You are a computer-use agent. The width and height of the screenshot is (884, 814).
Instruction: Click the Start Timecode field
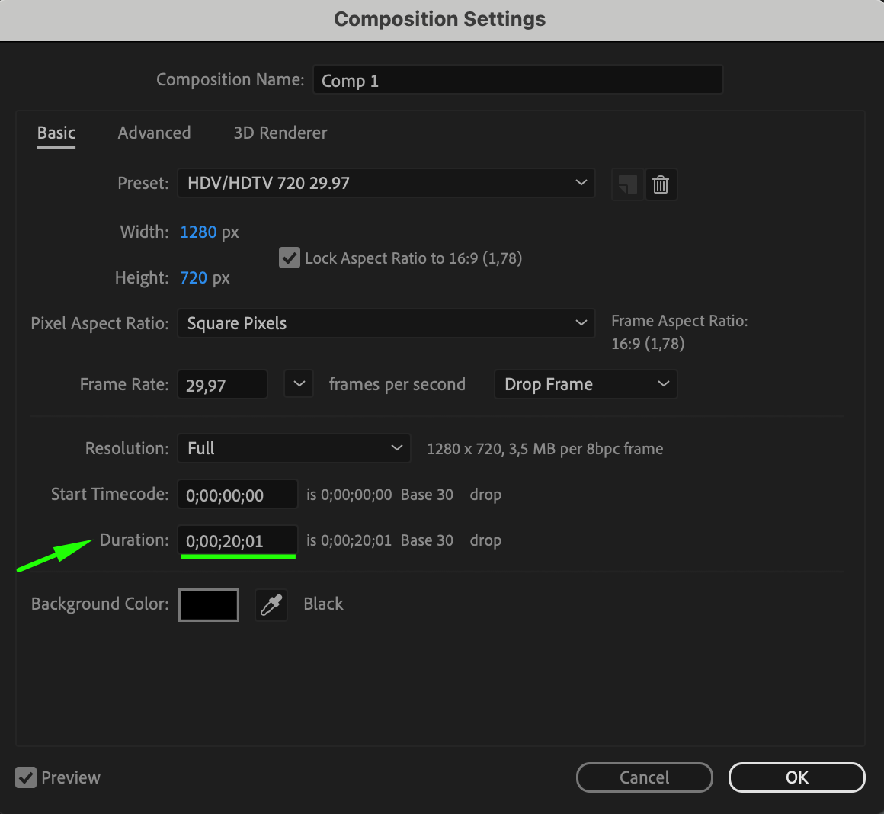[237, 495]
